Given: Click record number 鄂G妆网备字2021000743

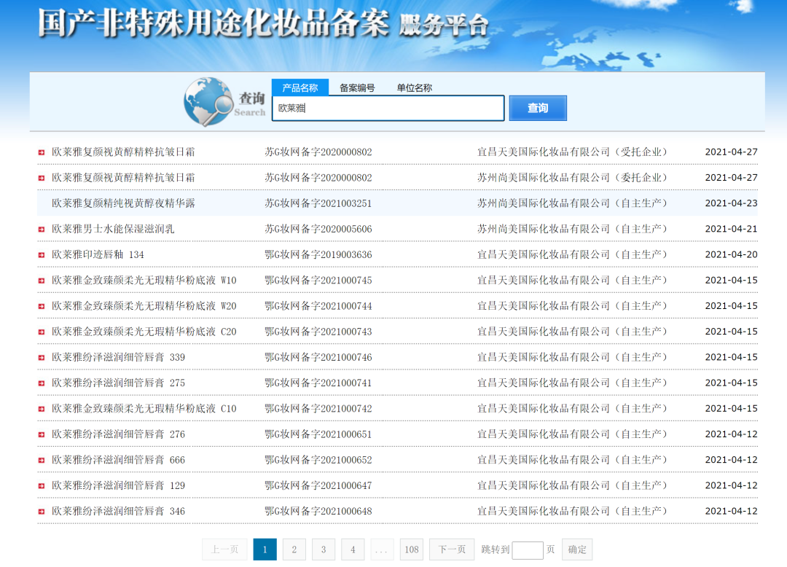Looking at the screenshot, I should (318, 332).
